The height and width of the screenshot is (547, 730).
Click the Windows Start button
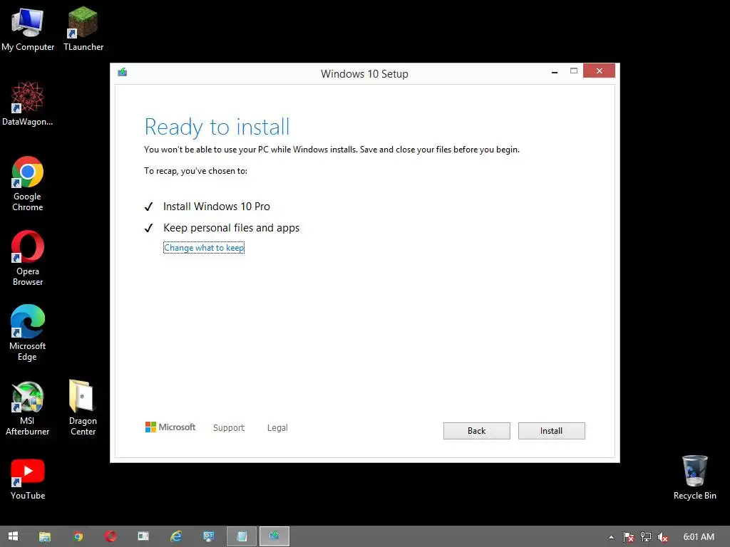point(13,536)
